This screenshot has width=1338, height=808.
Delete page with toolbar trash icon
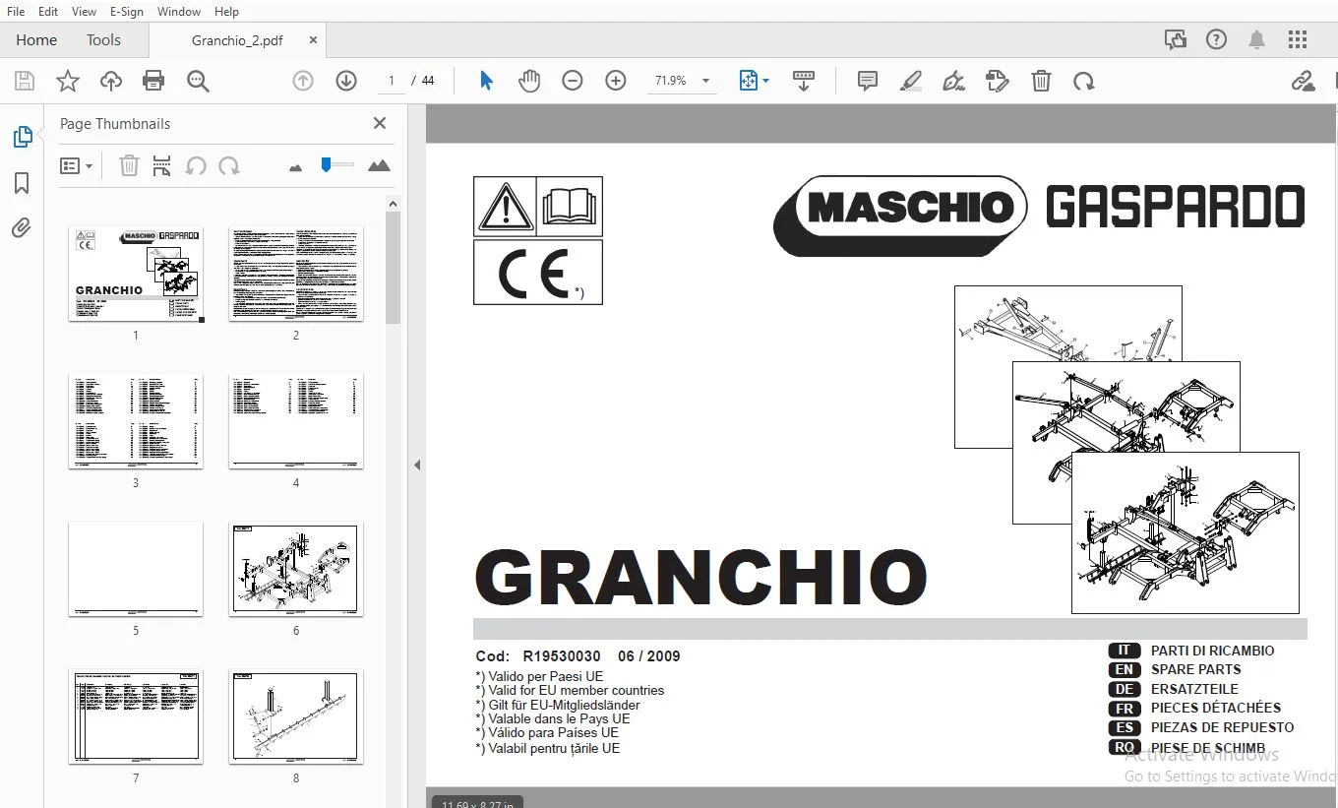point(1041,82)
